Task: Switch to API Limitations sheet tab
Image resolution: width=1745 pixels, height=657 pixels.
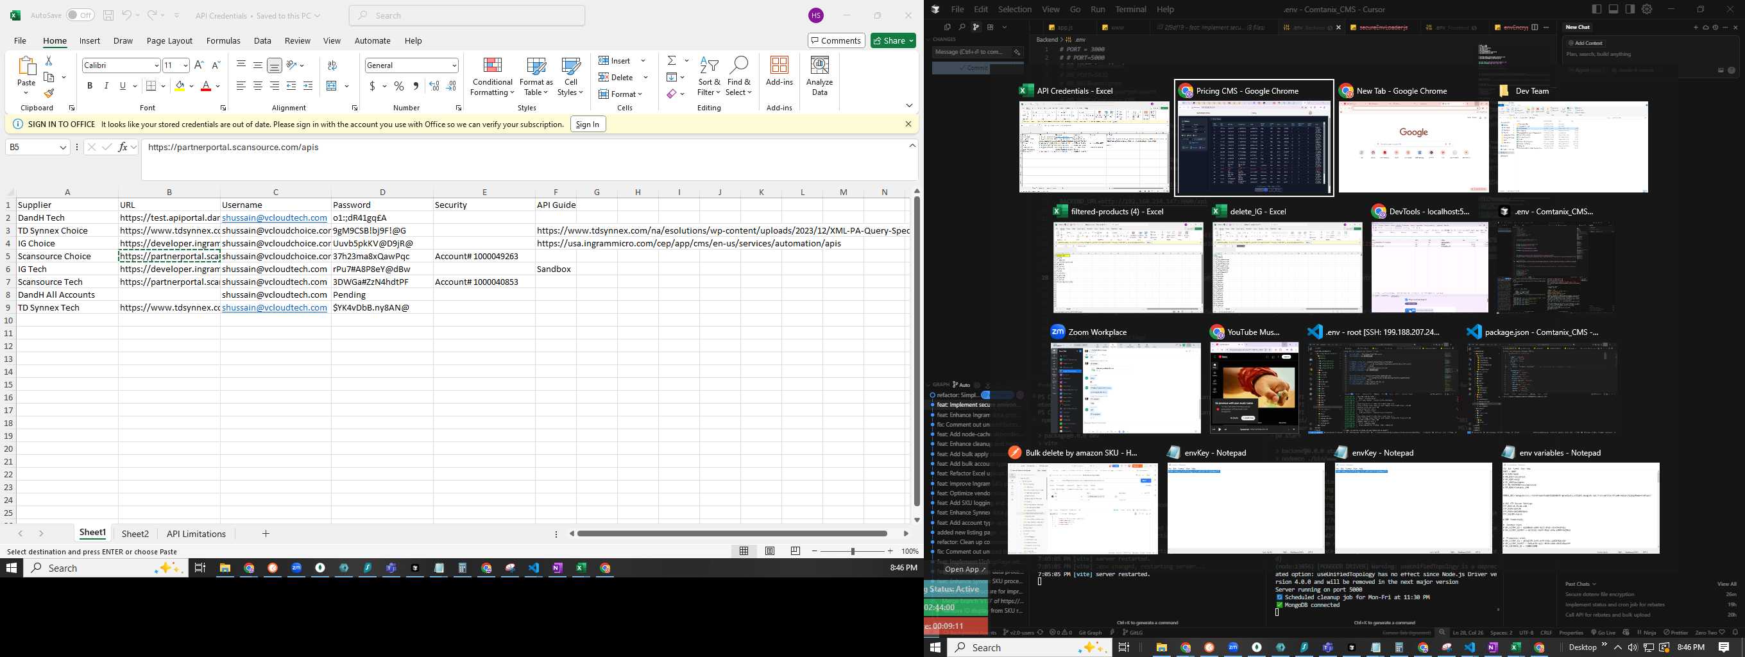Action: pos(196,534)
